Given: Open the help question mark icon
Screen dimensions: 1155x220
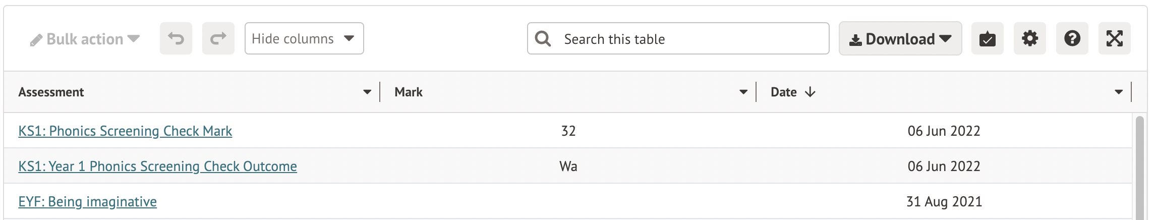Looking at the screenshot, I should click(1072, 38).
